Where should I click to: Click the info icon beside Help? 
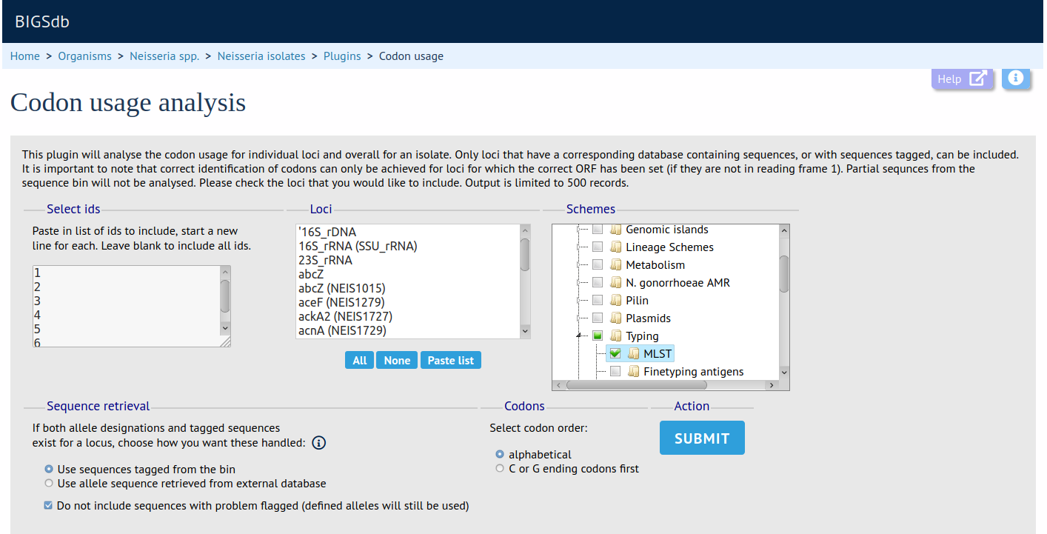pos(1016,79)
